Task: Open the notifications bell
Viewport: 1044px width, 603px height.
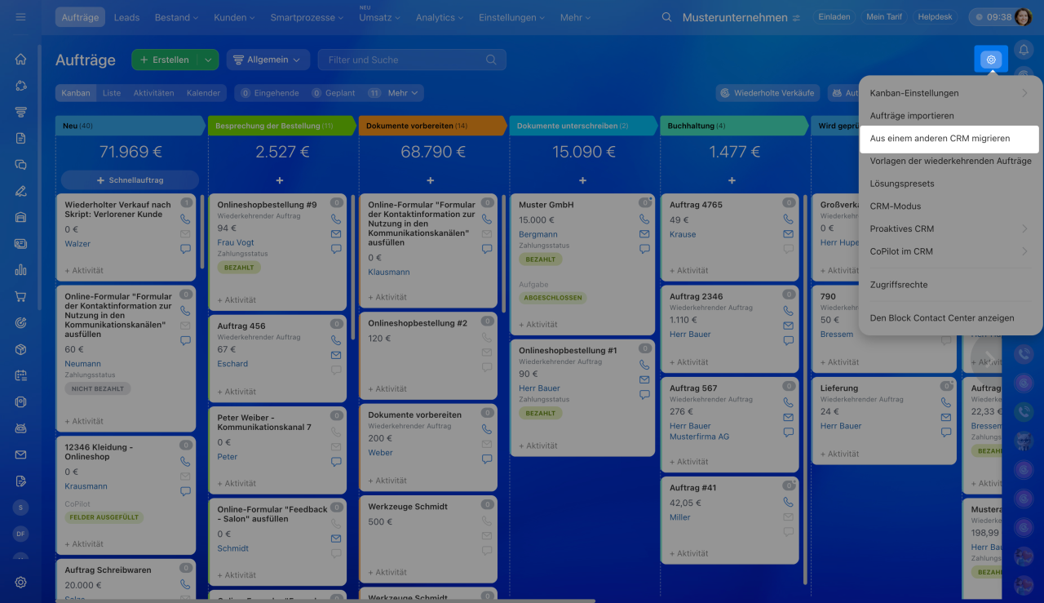Action: coord(1024,50)
